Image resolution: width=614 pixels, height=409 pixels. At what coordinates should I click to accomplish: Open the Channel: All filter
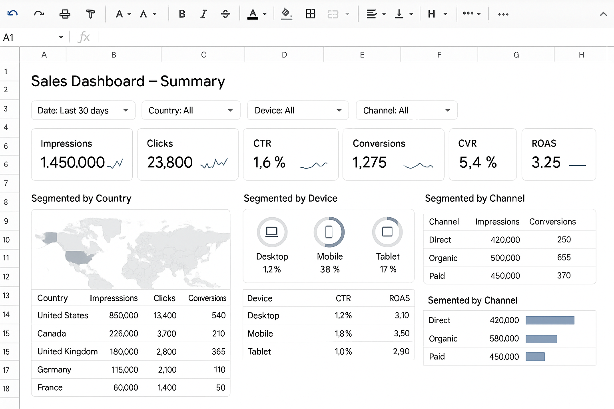tap(406, 110)
